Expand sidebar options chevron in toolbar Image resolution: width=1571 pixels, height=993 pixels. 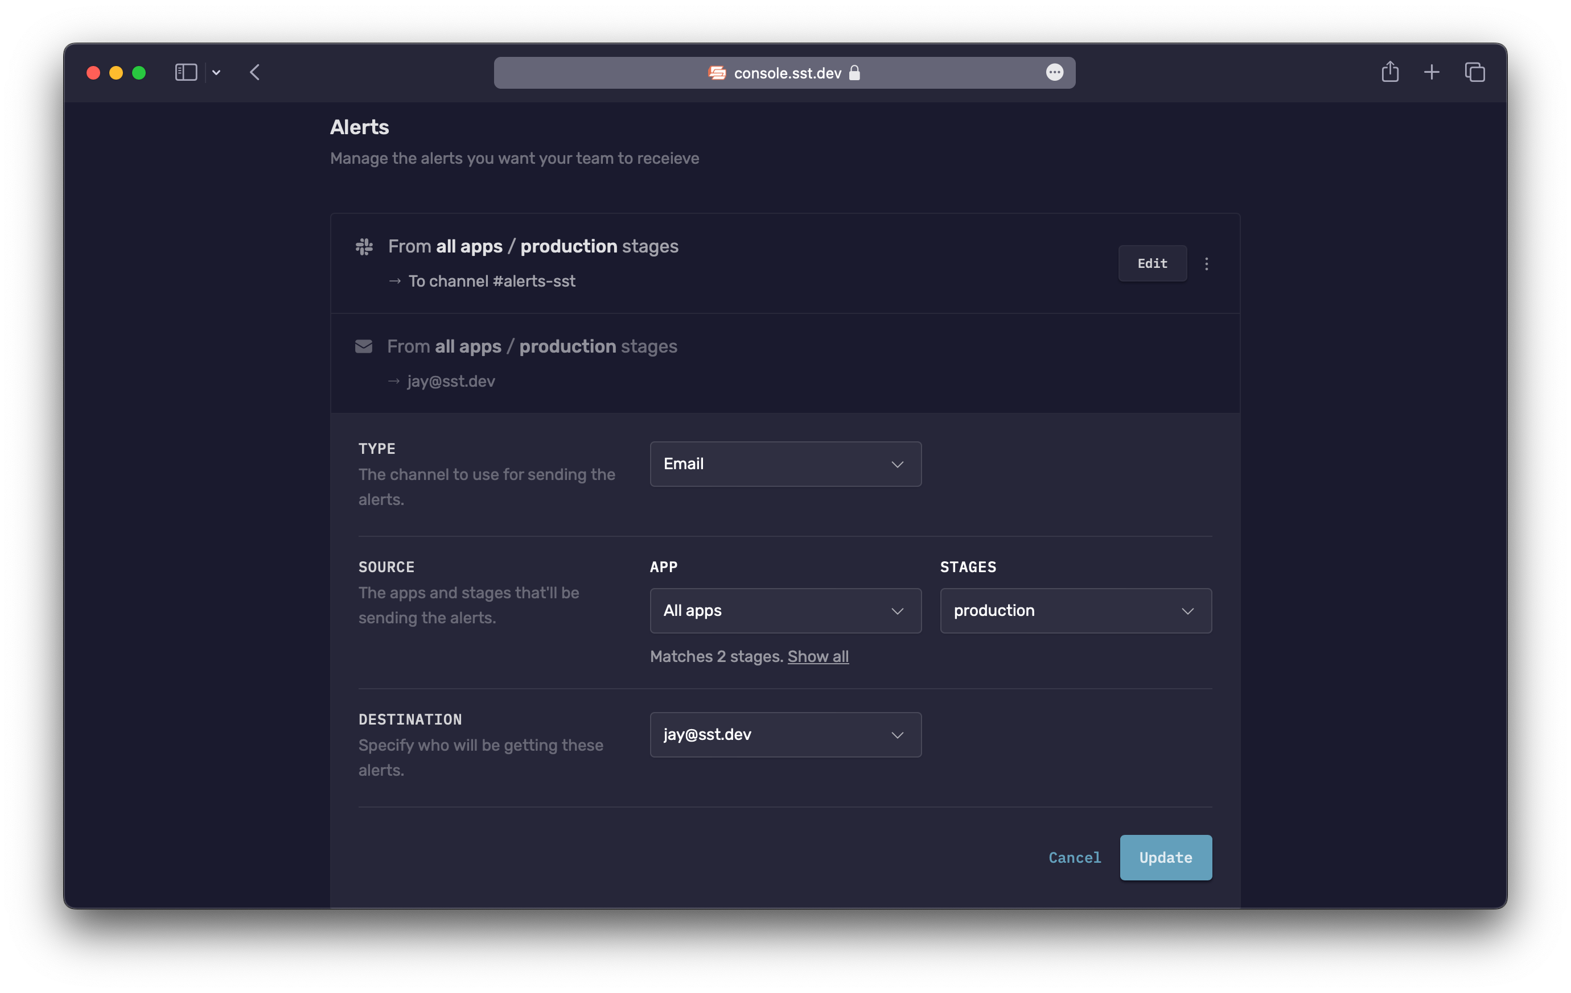pyautogui.click(x=217, y=72)
